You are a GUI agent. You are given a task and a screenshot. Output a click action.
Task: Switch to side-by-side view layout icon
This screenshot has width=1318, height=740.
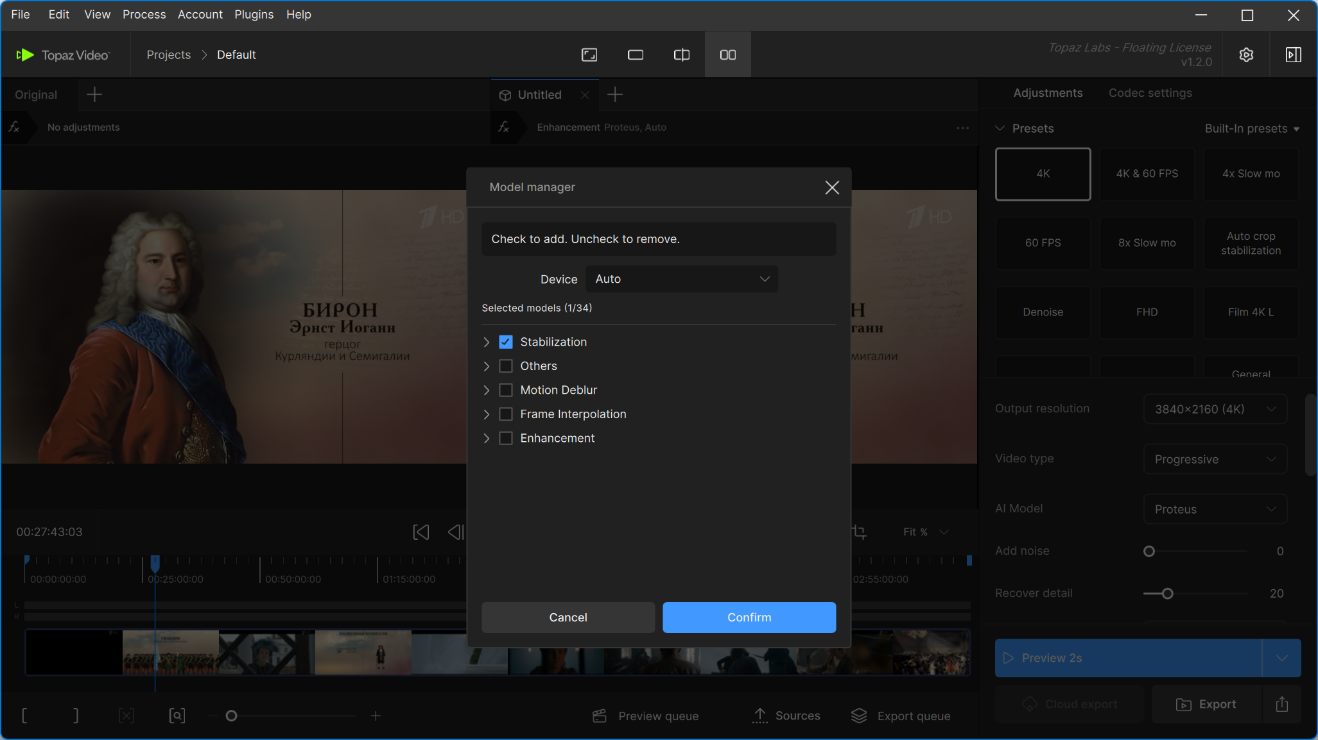point(727,55)
